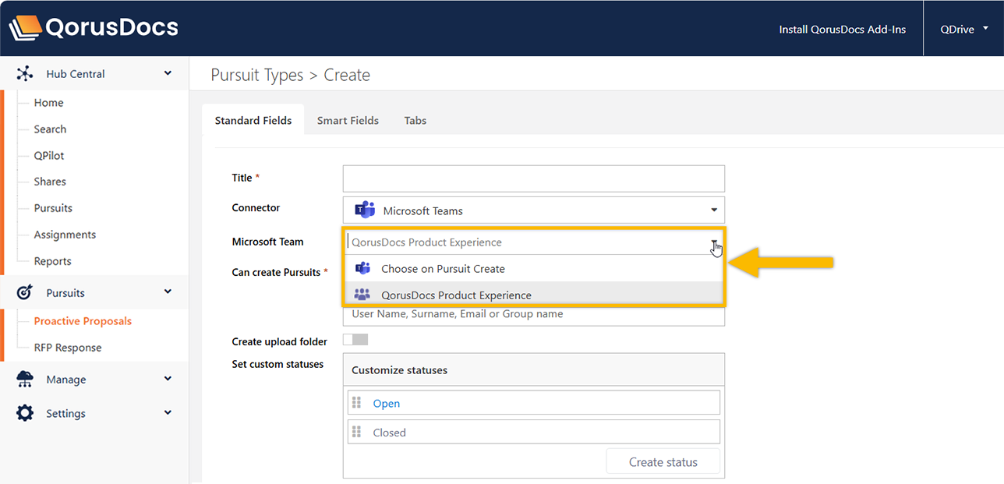Click the Hub Central network icon

(25, 74)
